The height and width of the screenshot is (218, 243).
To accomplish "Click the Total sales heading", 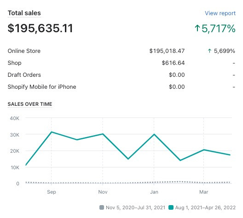I will click(x=24, y=13).
